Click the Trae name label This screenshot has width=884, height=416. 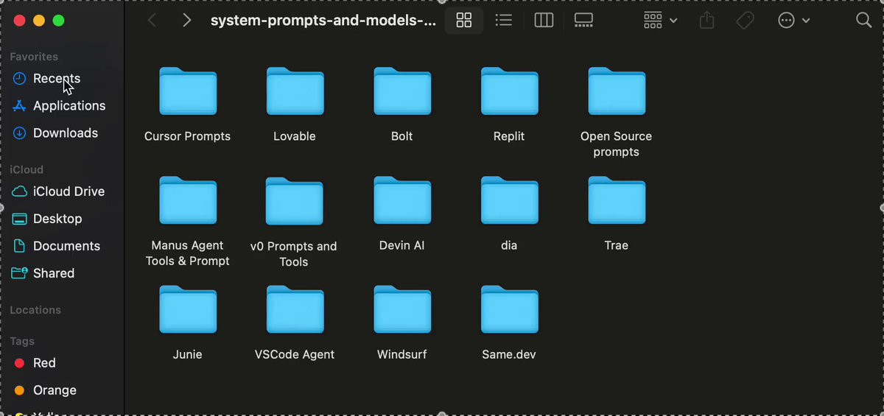pos(617,245)
